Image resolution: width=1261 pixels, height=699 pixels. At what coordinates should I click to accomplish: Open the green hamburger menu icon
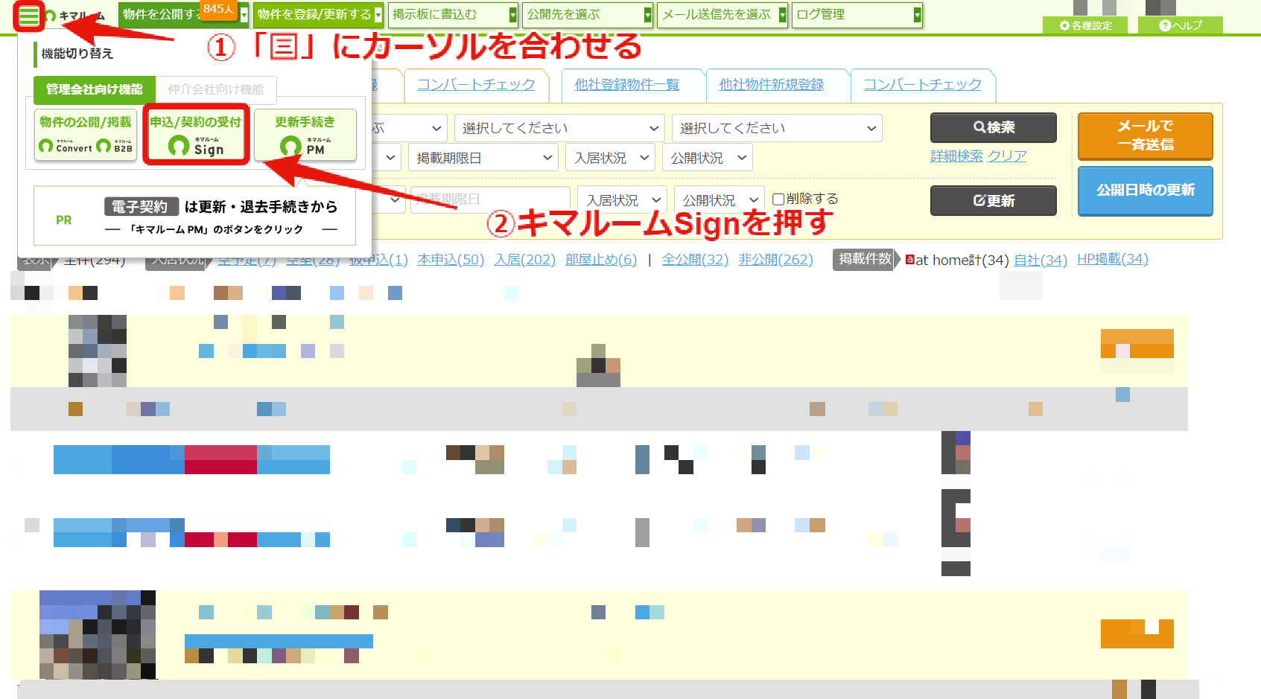pyautogui.click(x=29, y=16)
